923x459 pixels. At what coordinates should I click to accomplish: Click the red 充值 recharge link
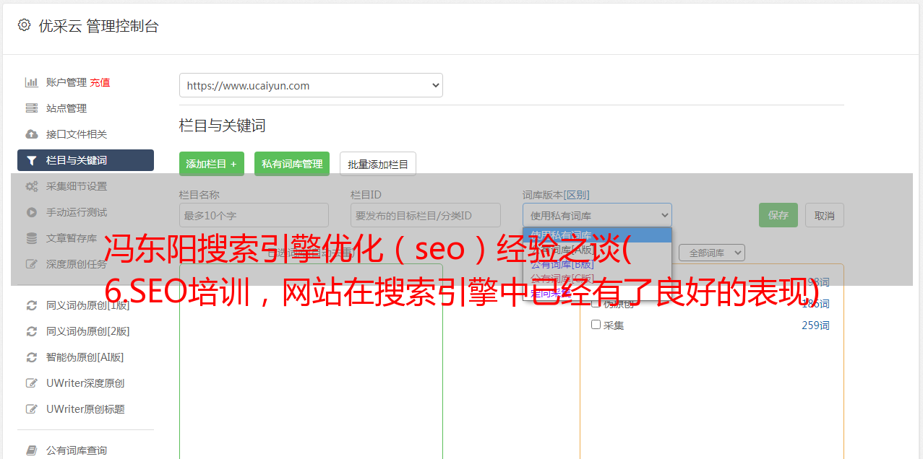(100, 82)
